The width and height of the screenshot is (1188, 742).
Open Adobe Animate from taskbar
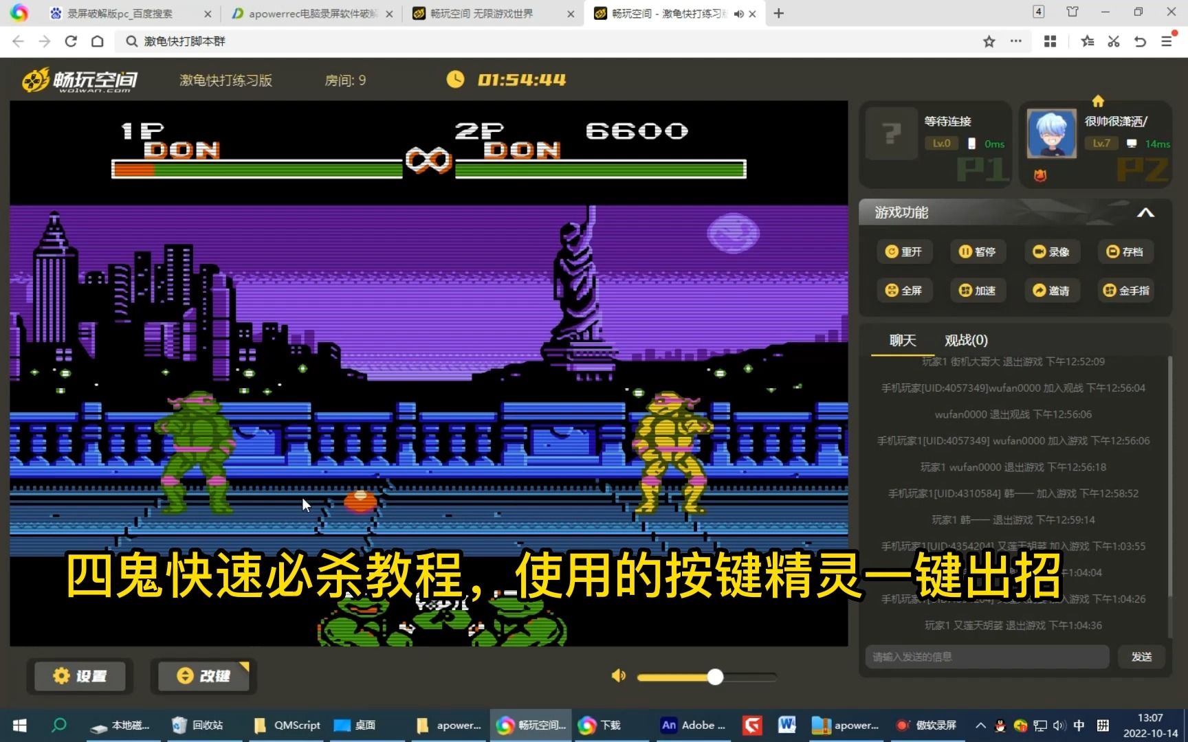[x=693, y=726]
